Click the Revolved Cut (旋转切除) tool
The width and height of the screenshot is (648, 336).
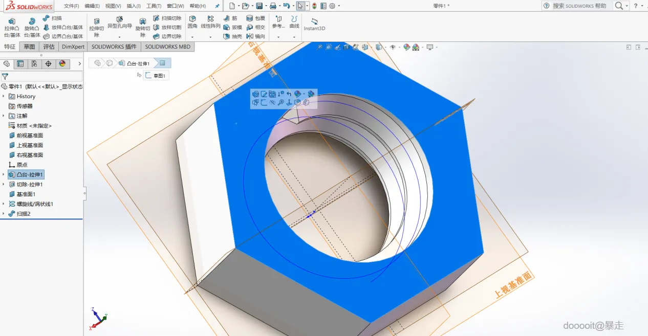point(143,28)
